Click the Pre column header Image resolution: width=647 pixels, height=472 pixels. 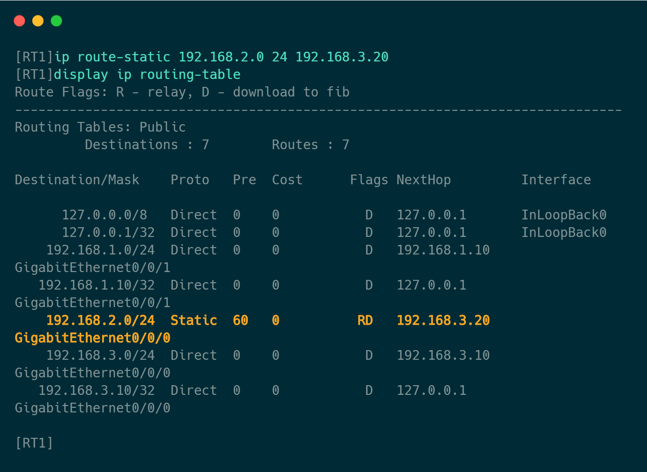click(x=244, y=180)
